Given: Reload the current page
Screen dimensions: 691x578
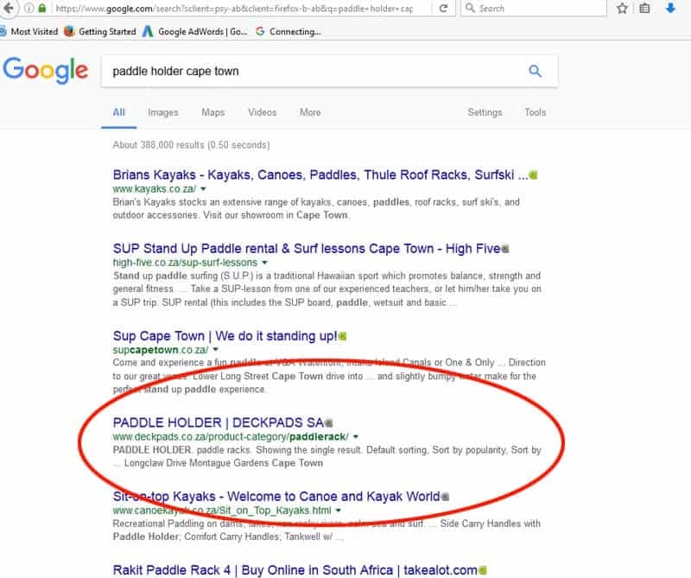Looking at the screenshot, I should (443, 8).
